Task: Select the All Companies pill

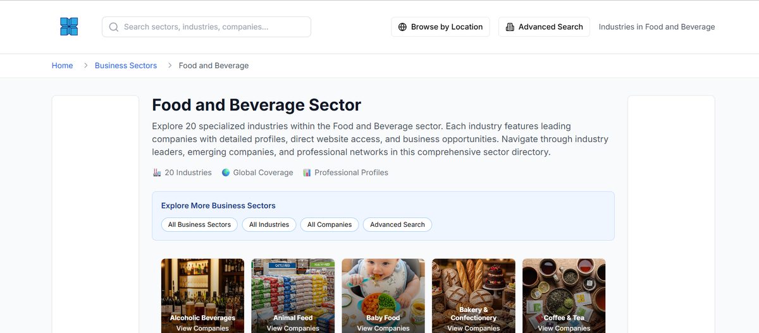Action: pyautogui.click(x=330, y=224)
